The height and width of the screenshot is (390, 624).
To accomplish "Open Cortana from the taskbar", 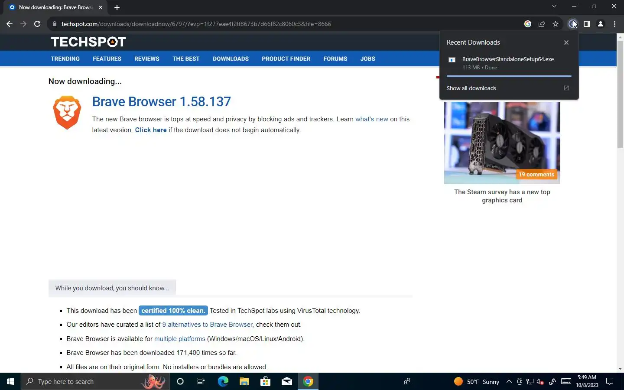I will [x=180, y=381].
